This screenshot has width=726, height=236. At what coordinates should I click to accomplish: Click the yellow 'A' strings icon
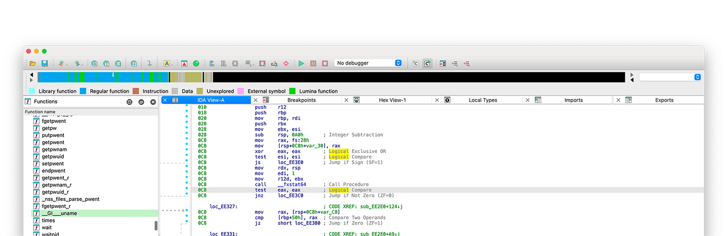coord(167,64)
